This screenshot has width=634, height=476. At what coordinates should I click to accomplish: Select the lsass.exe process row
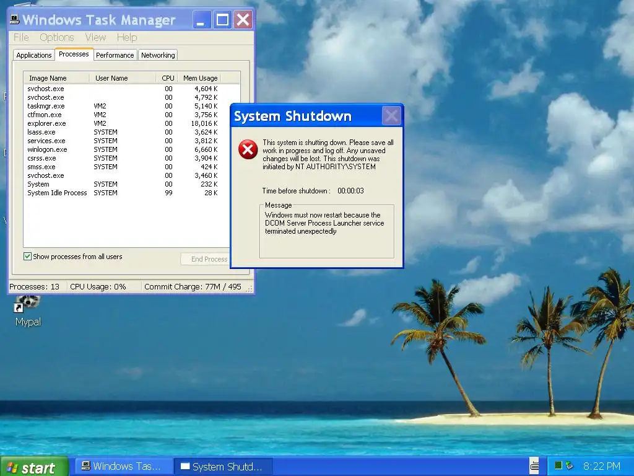123,132
